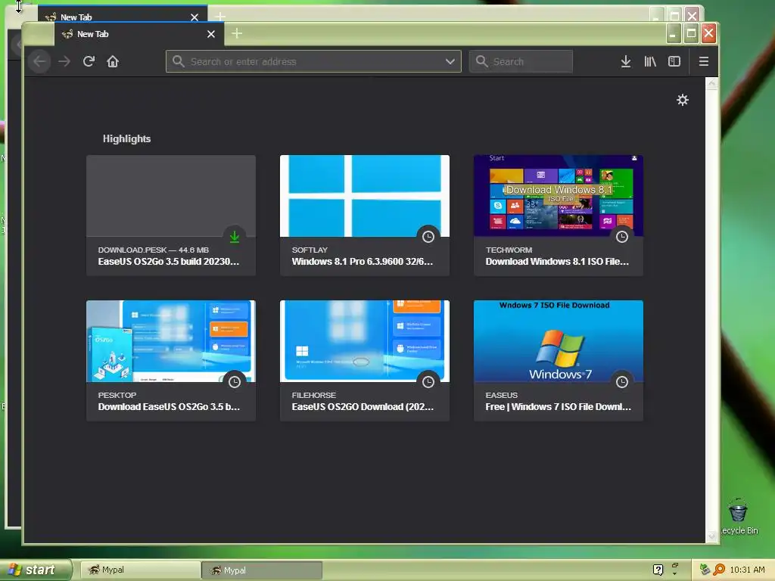The width and height of the screenshot is (775, 581).
Task: Click the green system tray icon beside magnifier
Action: (705, 570)
